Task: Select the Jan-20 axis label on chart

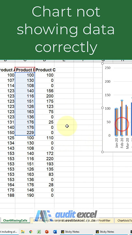Action: point(117,143)
